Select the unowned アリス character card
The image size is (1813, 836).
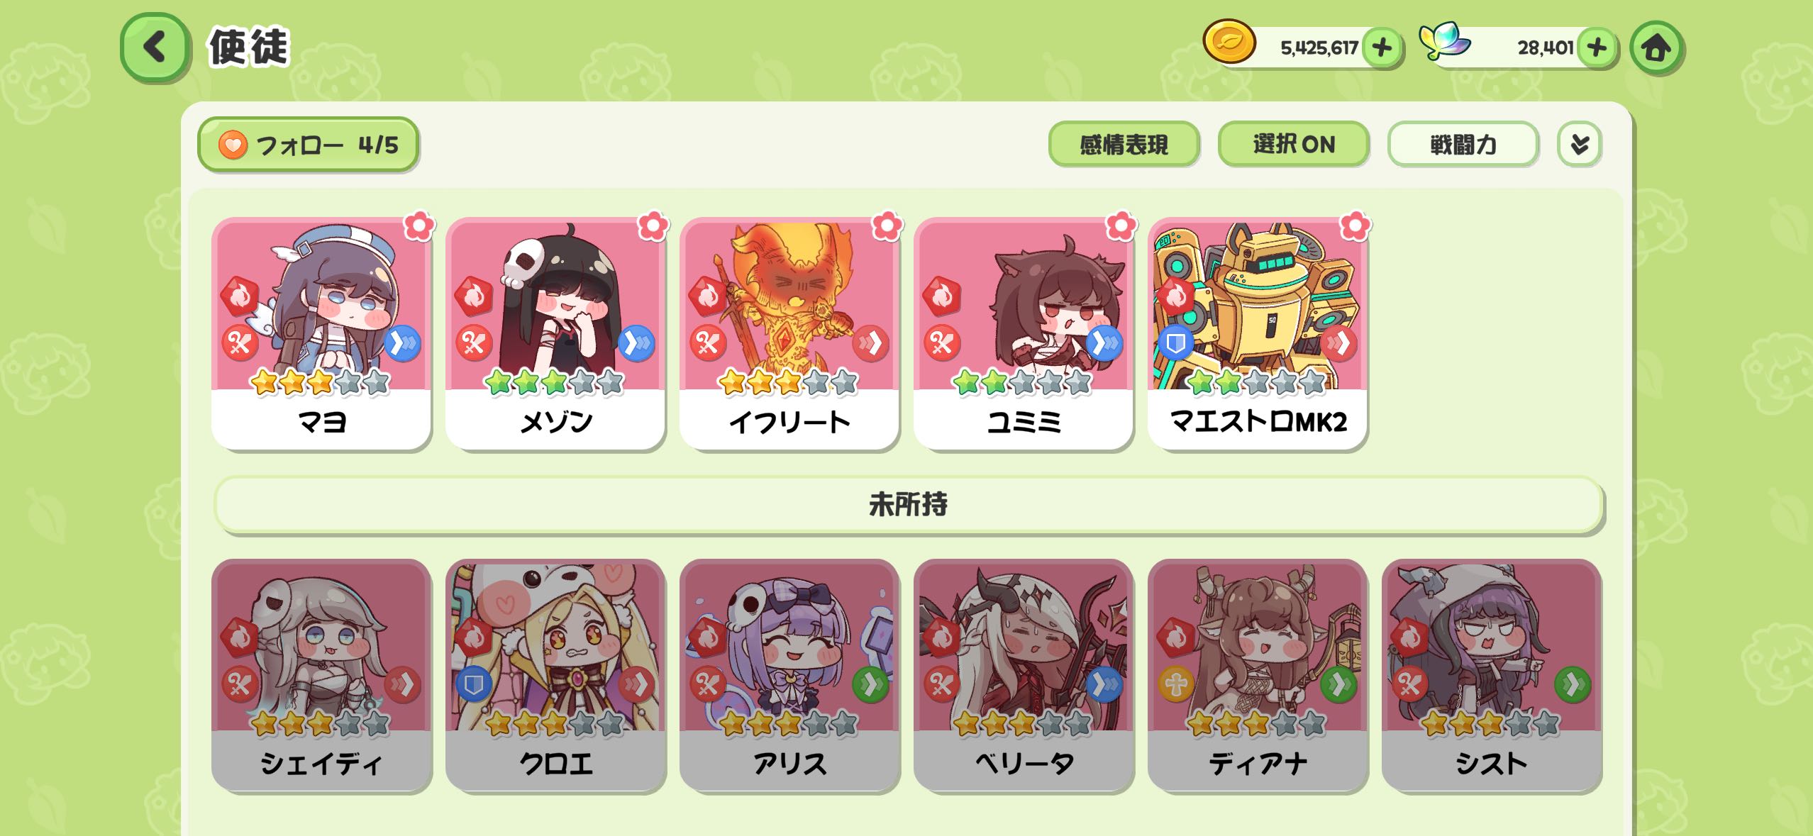click(789, 675)
